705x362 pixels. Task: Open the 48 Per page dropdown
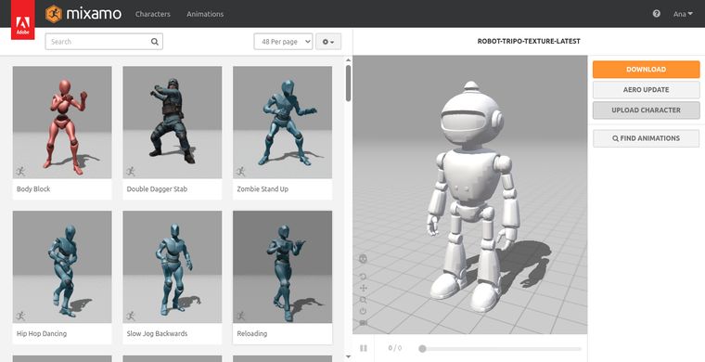[283, 42]
